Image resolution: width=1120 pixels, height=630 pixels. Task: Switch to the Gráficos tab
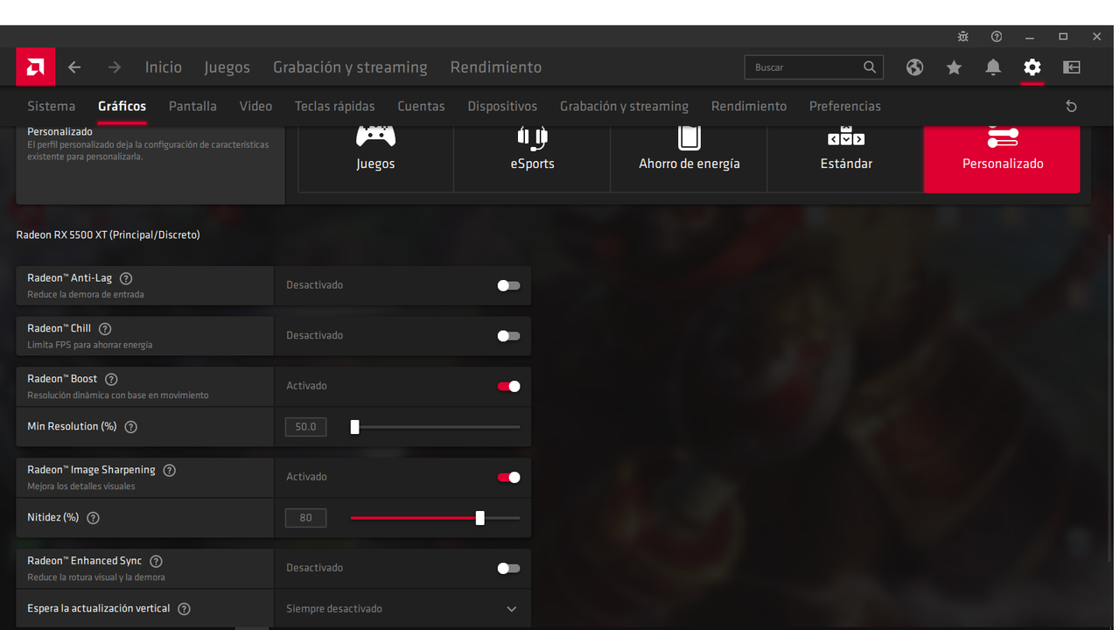click(x=122, y=106)
